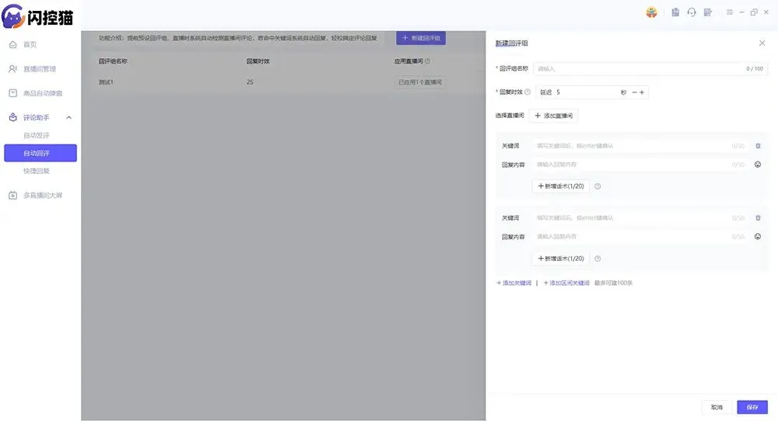Save the reply group with 保存

click(752, 407)
